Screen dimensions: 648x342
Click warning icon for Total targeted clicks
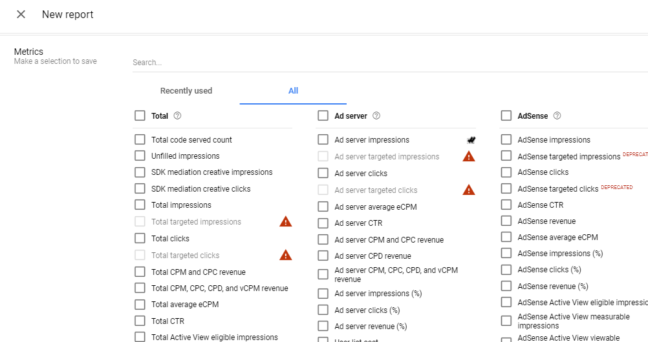(x=285, y=255)
